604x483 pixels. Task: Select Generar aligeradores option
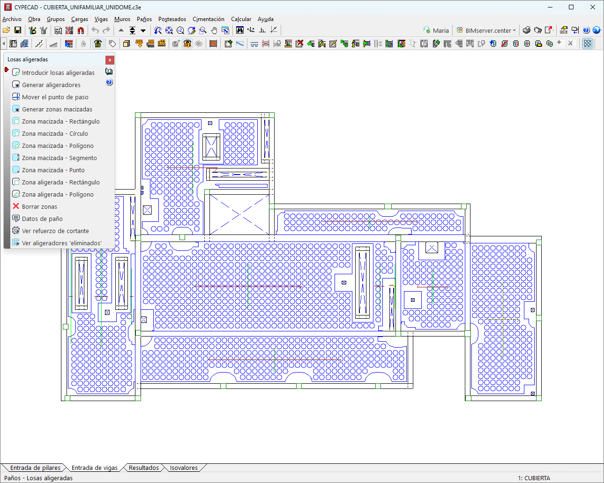[x=51, y=85]
